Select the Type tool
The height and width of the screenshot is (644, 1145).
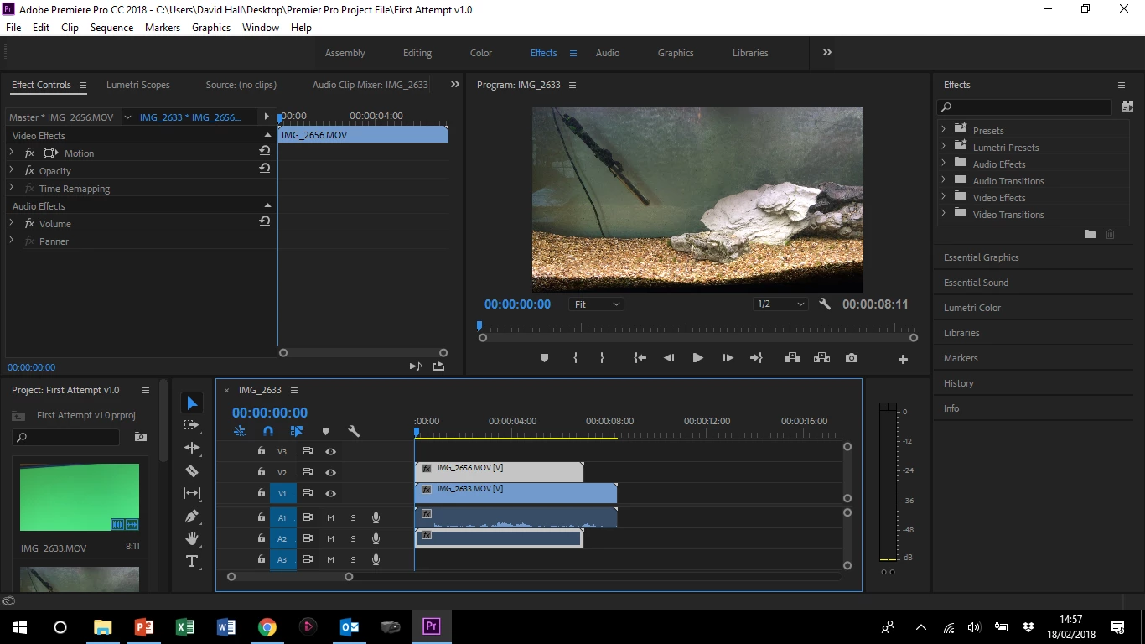pyautogui.click(x=192, y=561)
